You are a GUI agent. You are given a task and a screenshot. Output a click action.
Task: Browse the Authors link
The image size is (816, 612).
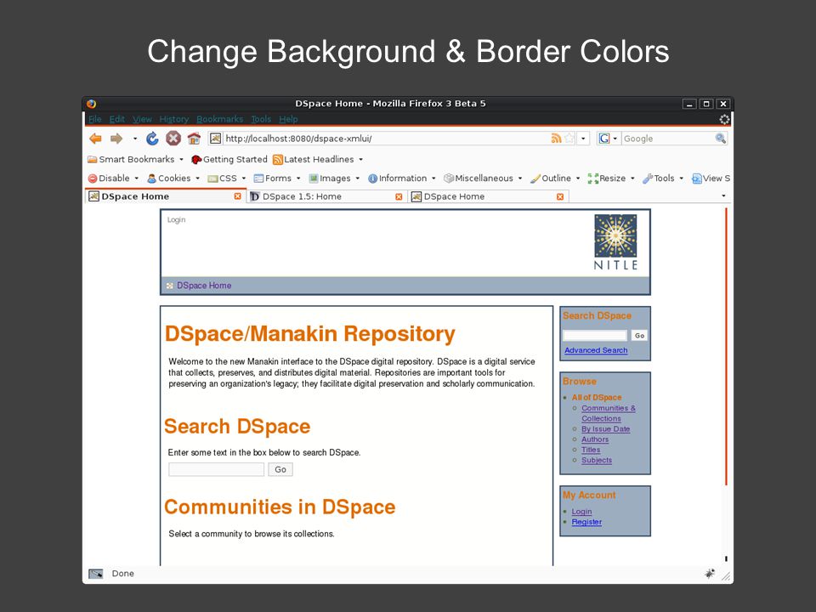[595, 439]
